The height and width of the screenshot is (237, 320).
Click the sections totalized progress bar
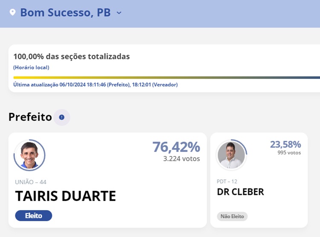166,78
